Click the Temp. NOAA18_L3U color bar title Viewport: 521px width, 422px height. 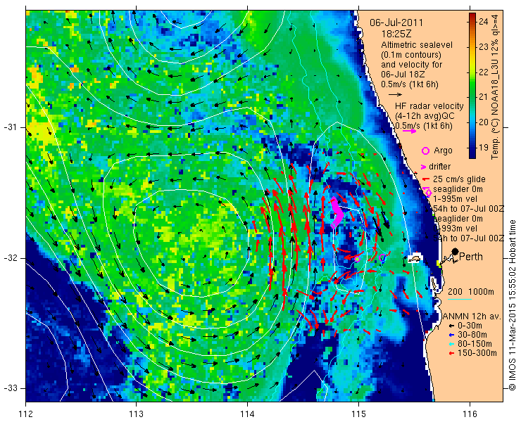pyautogui.click(x=496, y=86)
